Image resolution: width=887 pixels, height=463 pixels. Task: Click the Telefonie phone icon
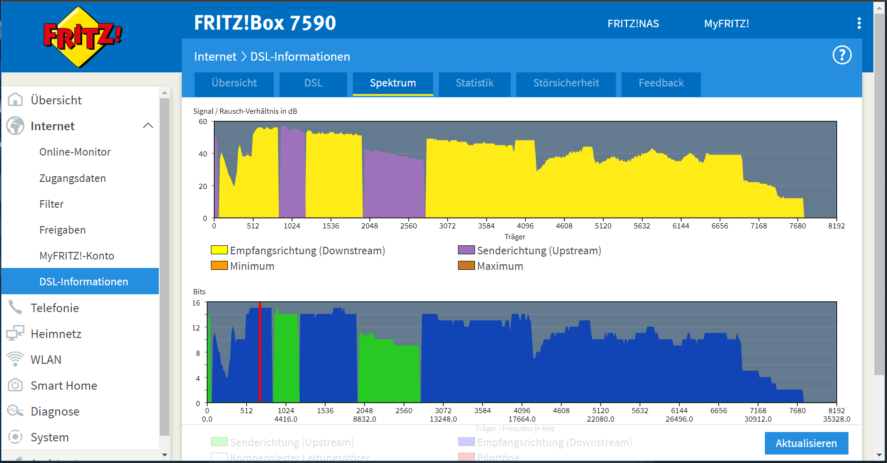tap(16, 307)
